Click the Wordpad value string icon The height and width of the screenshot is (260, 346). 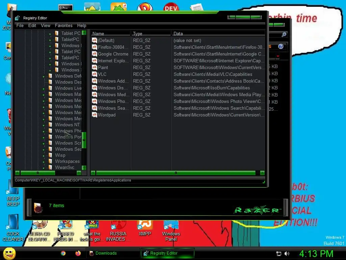[95, 115]
